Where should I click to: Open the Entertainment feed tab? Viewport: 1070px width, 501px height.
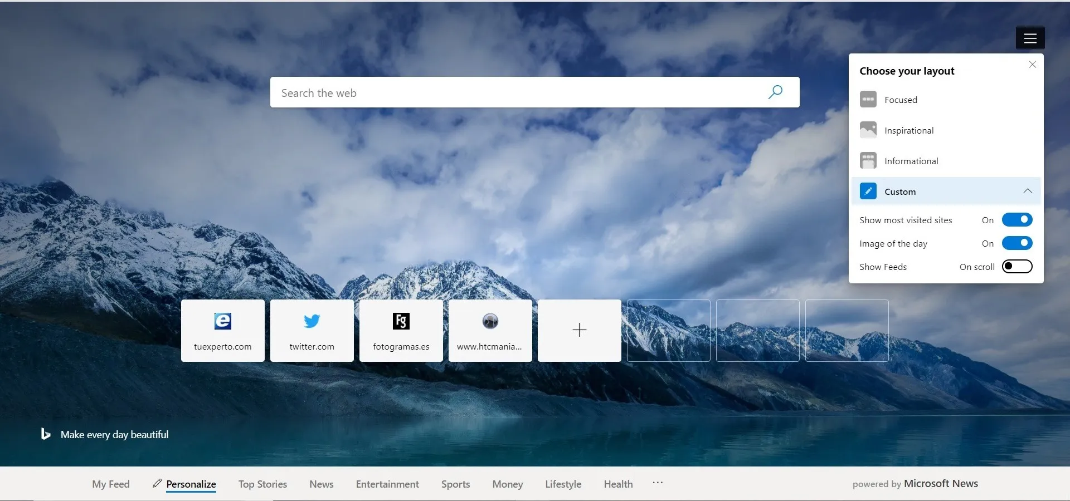[387, 484]
